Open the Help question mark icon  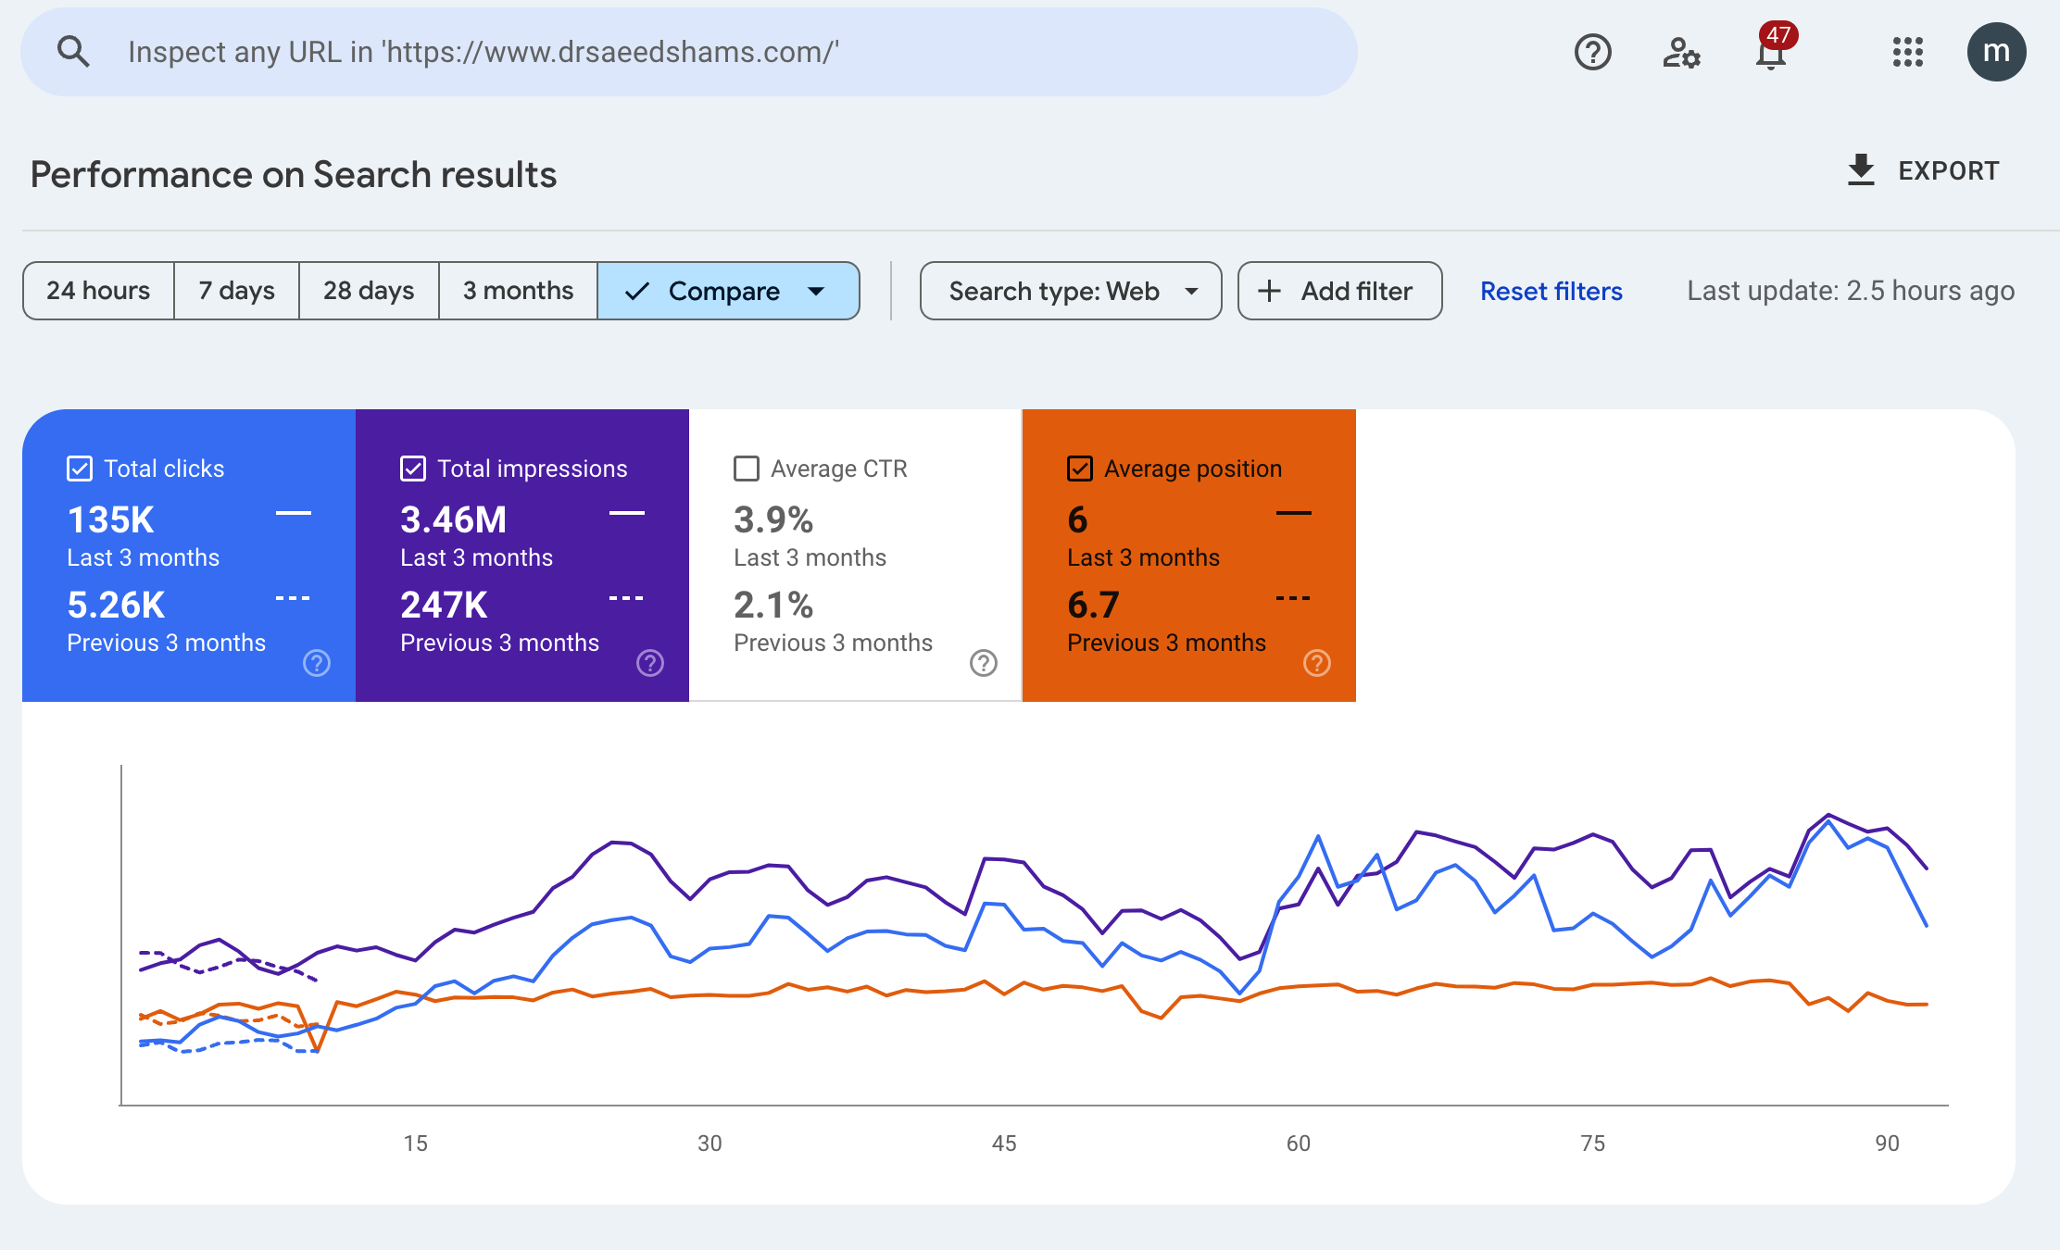pyautogui.click(x=1592, y=52)
